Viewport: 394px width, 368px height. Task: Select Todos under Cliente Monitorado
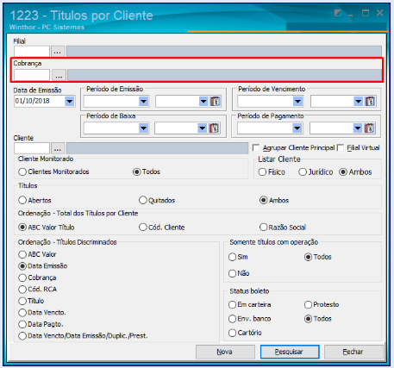(x=136, y=172)
